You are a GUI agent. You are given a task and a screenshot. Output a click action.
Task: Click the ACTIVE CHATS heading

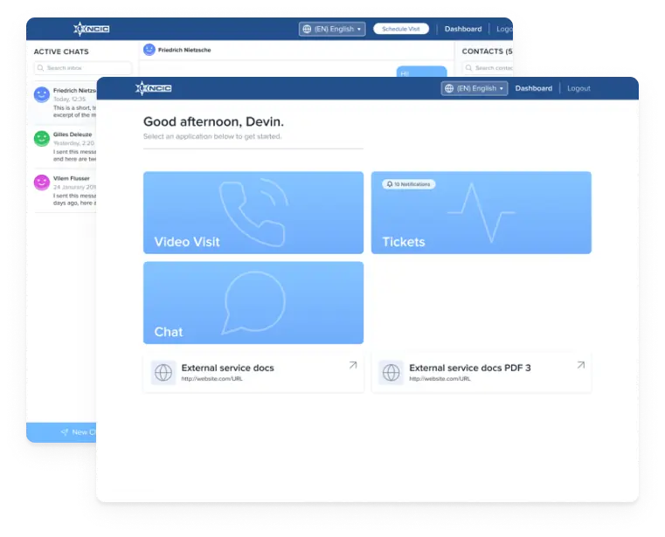tap(61, 52)
